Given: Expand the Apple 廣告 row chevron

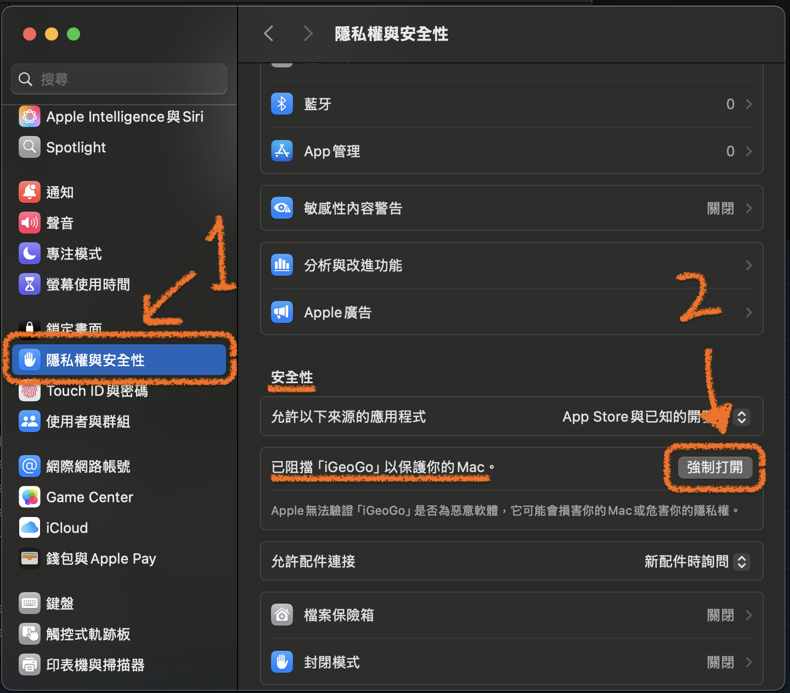Looking at the screenshot, I should pyautogui.click(x=748, y=312).
